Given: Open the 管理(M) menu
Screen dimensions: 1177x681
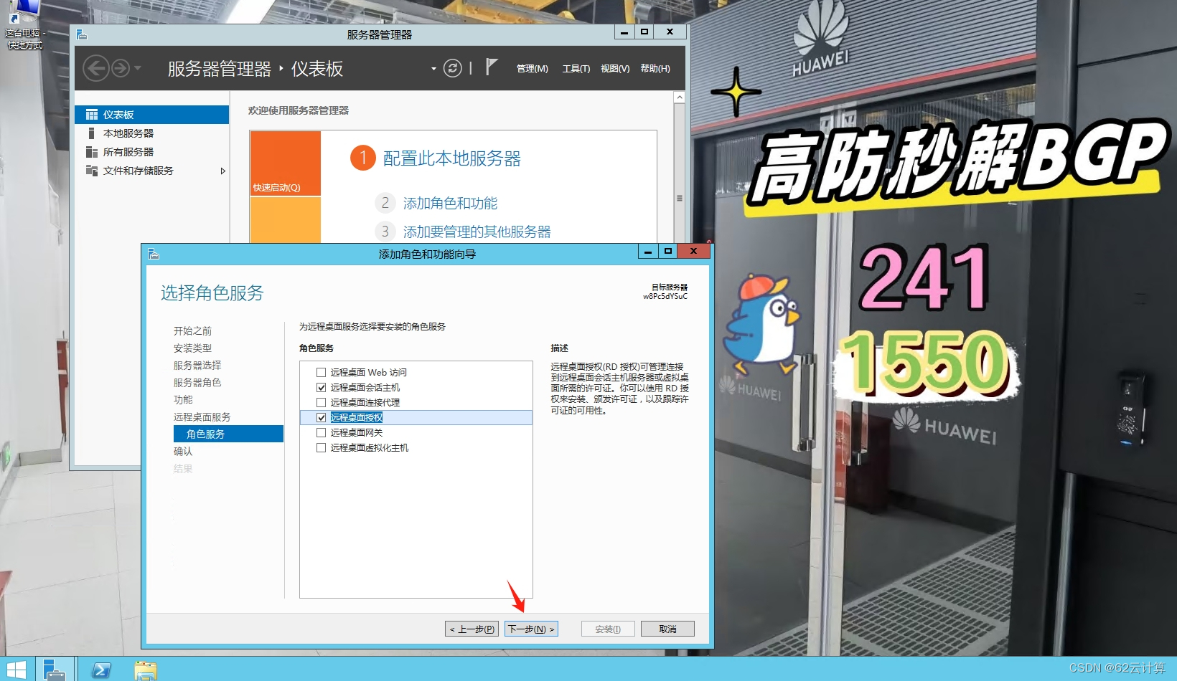Looking at the screenshot, I should coord(533,69).
